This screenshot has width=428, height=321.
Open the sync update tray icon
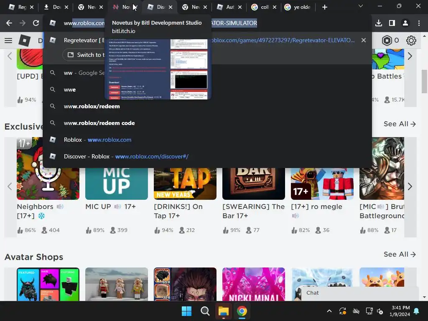343,311
